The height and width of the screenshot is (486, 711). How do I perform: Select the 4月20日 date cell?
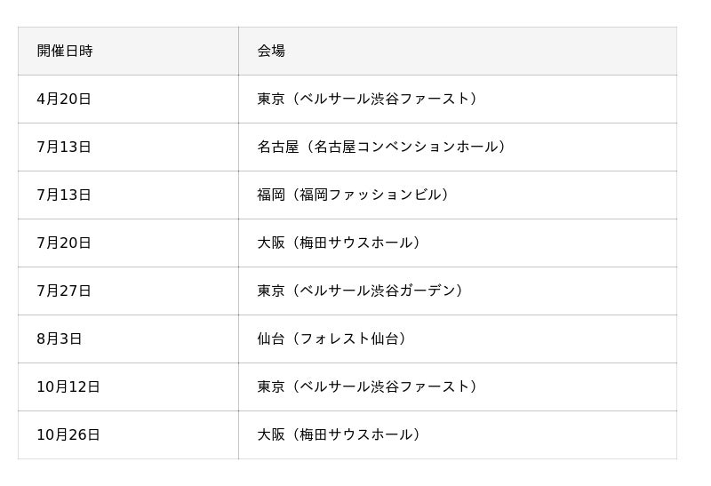pyautogui.click(x=64, y=100)
